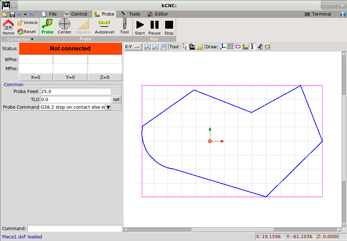Click the canvas horizontal scrollbar thumb
The width and height of the screenshot is (347, 241).
tap(233, 230)
